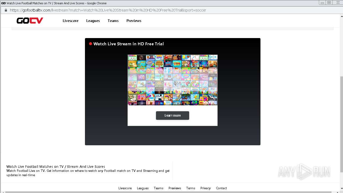Screen dimensions: 343x193
Task: Click the address bar URL
Action: pyautogui.click(x=108, y=10)
